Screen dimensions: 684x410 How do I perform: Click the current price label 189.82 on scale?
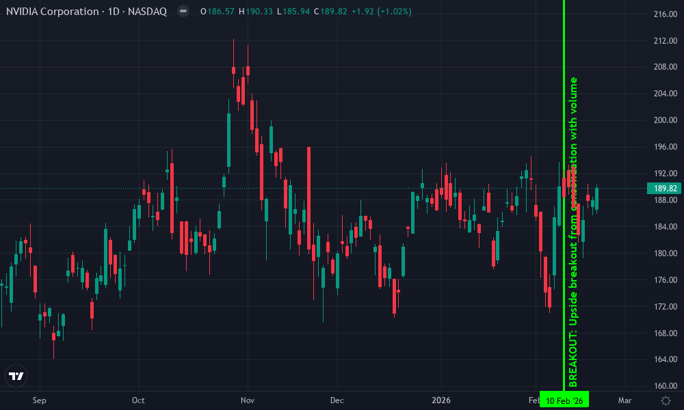663,188
